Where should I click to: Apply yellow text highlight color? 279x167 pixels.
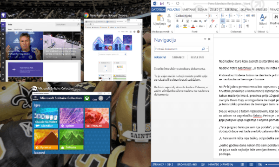pyautogui.click(x=185, y=26)
